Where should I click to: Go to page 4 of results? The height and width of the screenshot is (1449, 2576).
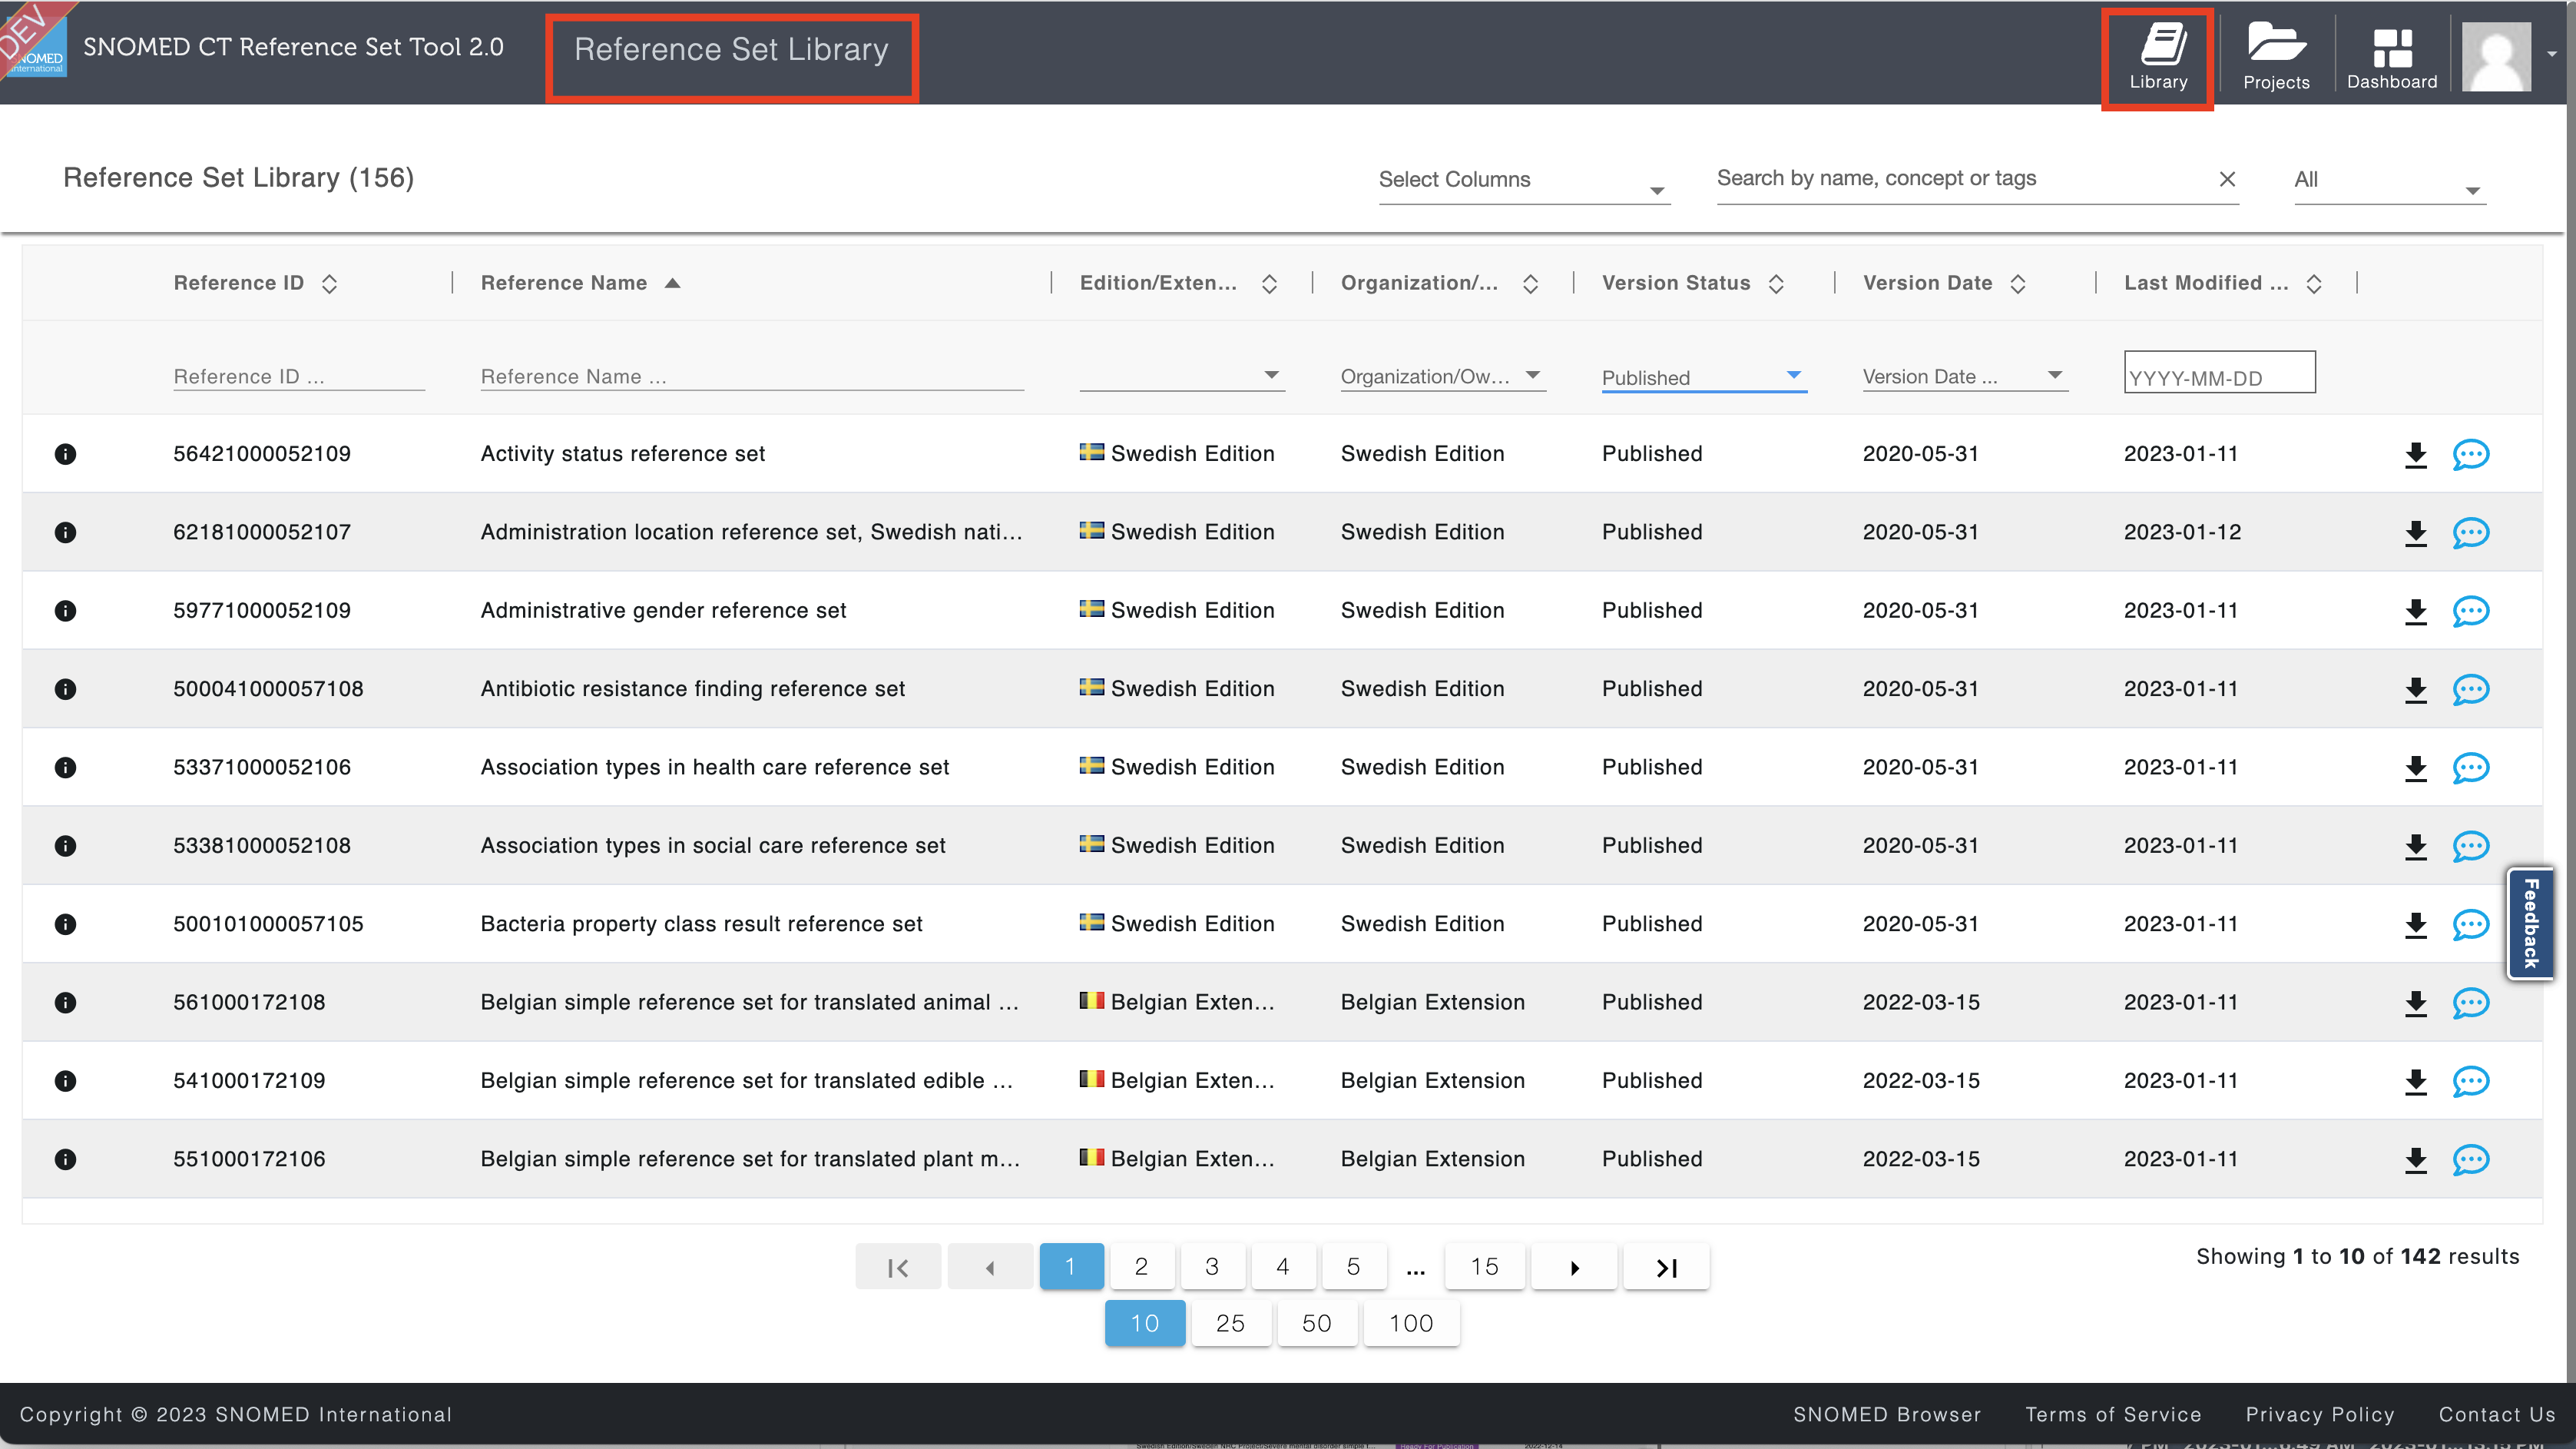coord(1283,1267)
